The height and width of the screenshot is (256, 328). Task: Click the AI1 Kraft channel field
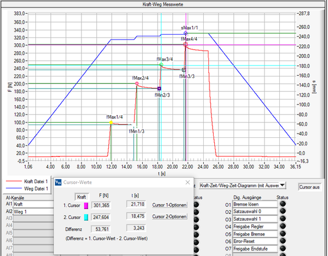(33, 204)
